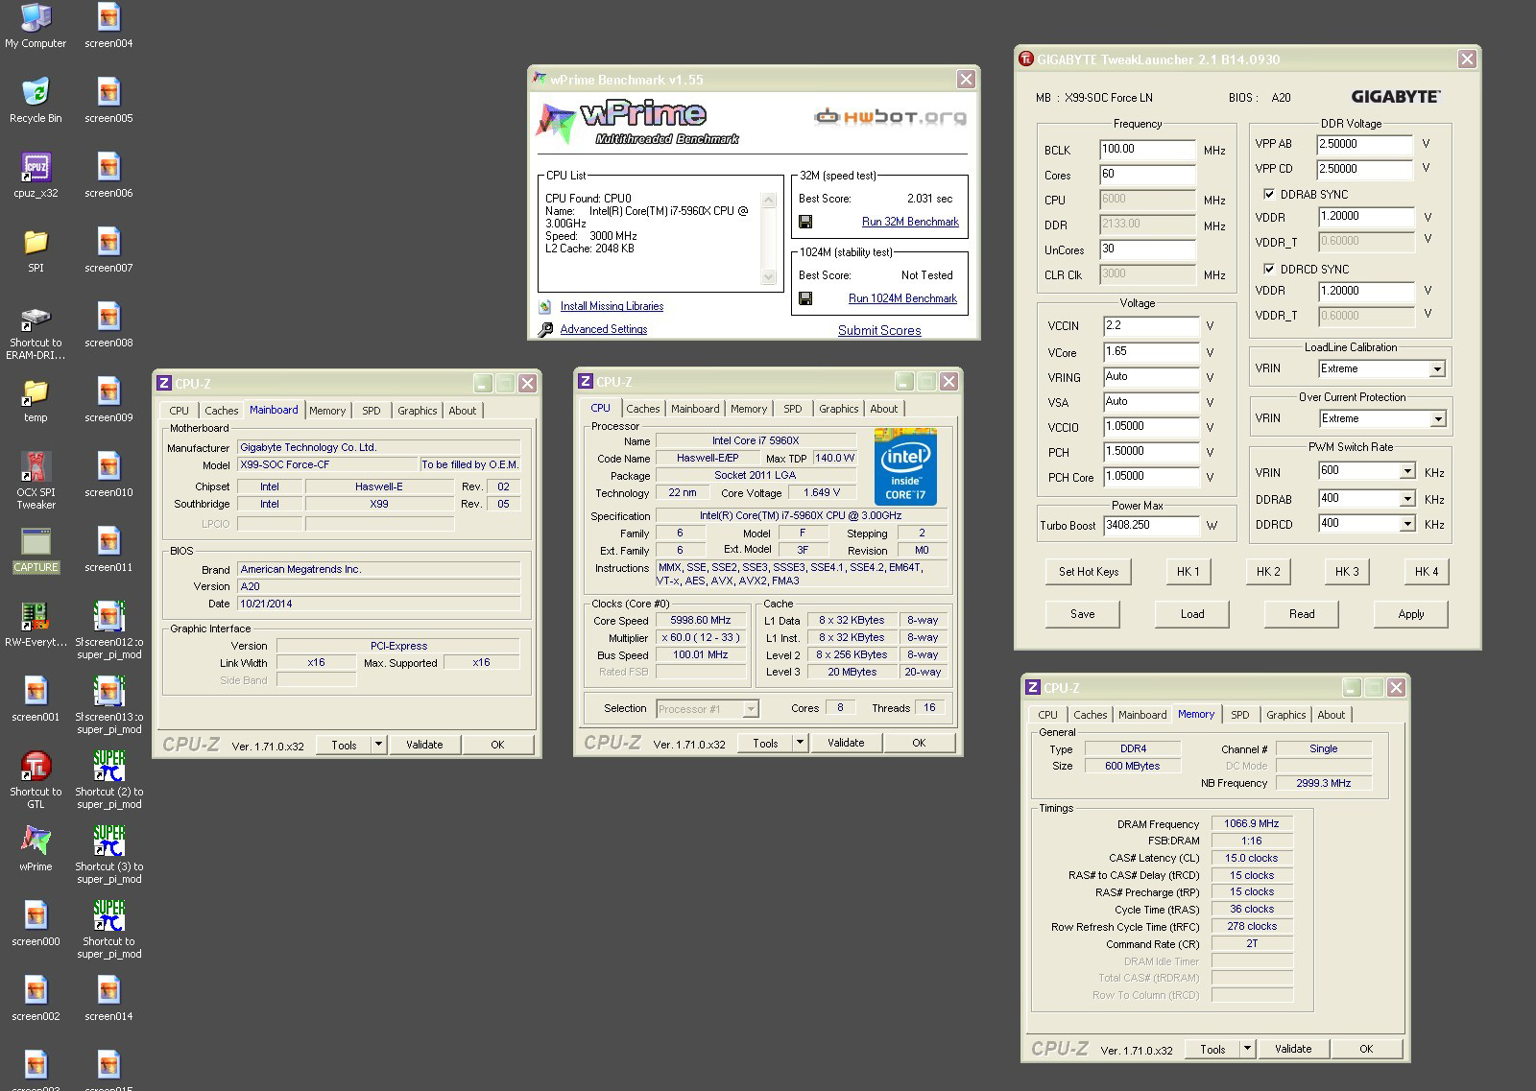This screenshot has height=1091, width=1536.
Task: Expand Tools arrow in Mainboard CPU-Z window
Action: [x=379, y=745]
